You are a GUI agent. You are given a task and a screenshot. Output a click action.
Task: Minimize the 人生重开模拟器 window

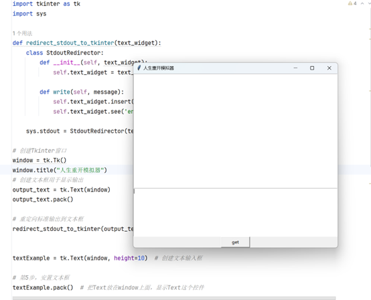295,68
